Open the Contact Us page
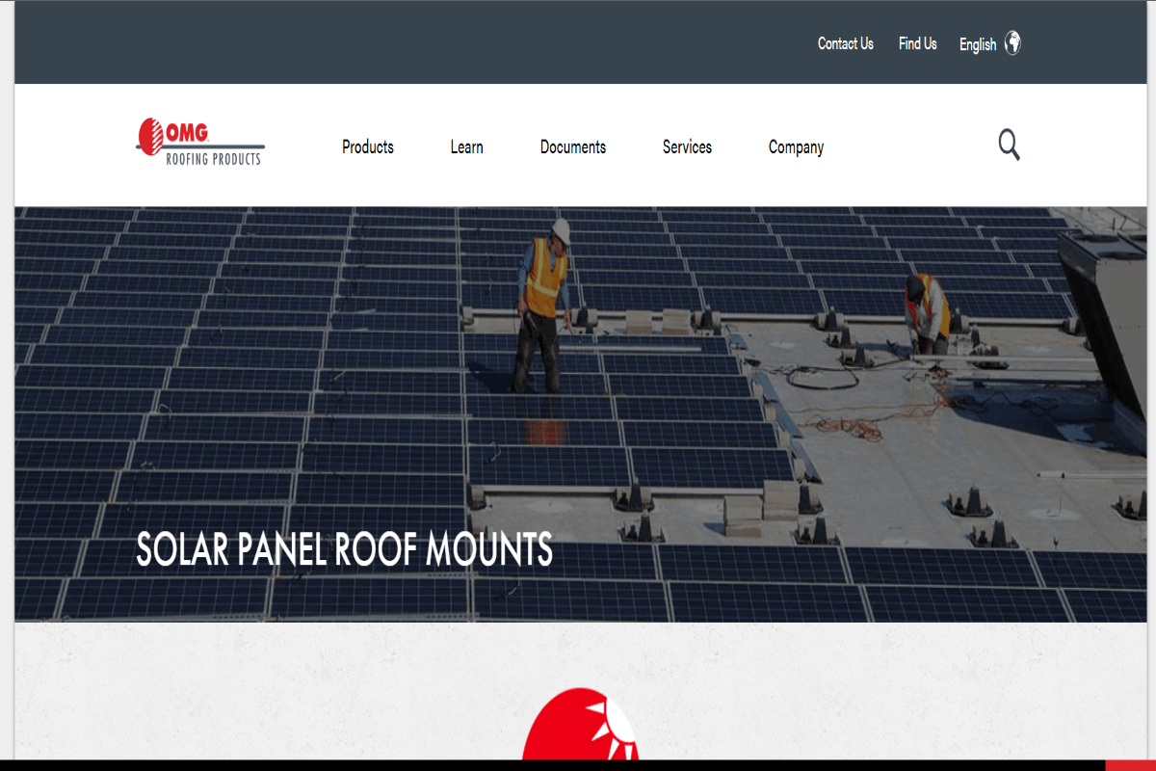 point(845,43)
